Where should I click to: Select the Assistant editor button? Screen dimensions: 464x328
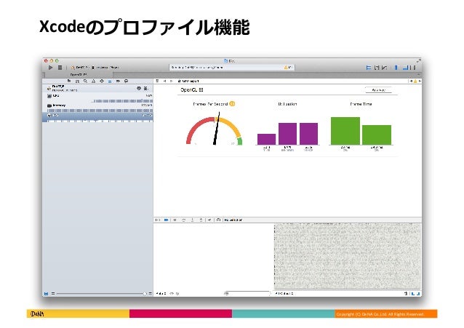(x=377, y=68)
